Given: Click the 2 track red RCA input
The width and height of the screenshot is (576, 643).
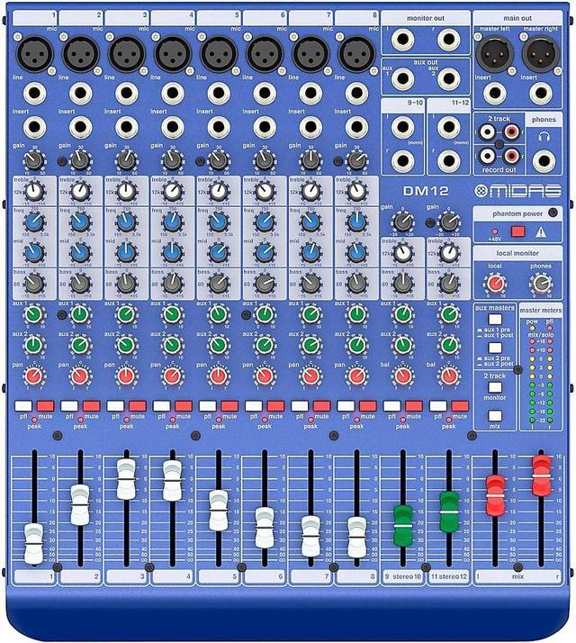Looking at the screenshot, I should tap(511, 131).
